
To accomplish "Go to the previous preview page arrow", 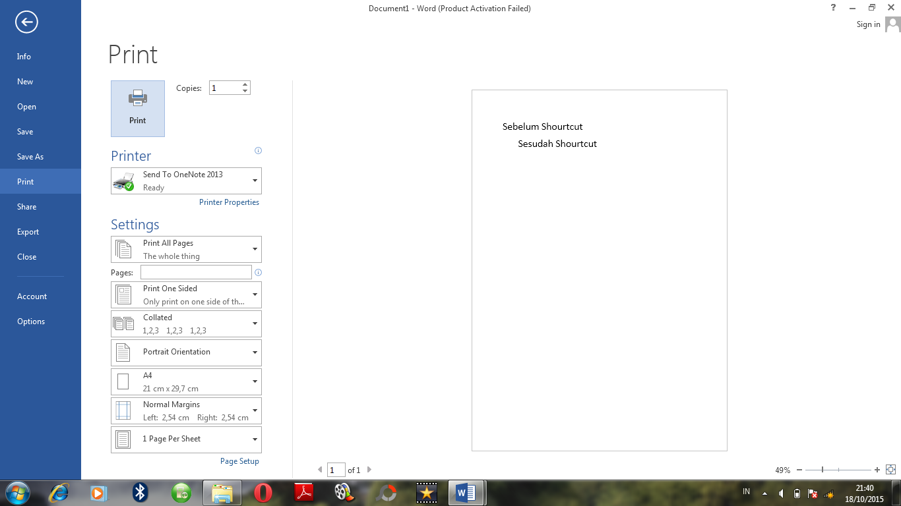I will pyautogui.click(x=320, y=470).
